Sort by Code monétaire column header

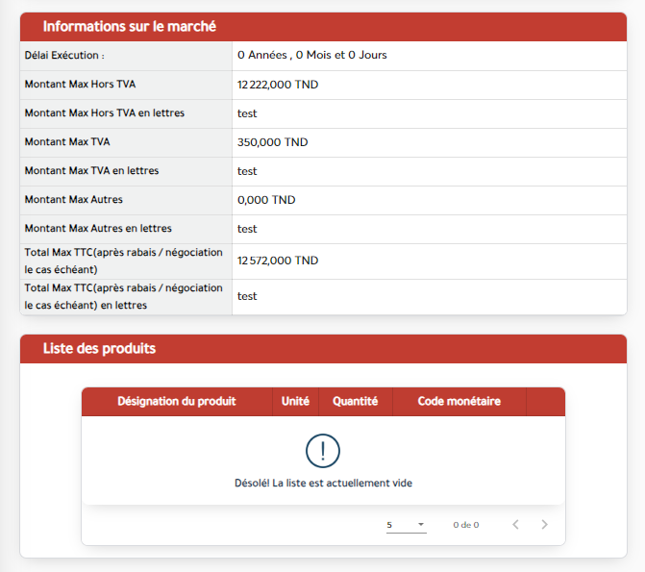coord(459,402)
